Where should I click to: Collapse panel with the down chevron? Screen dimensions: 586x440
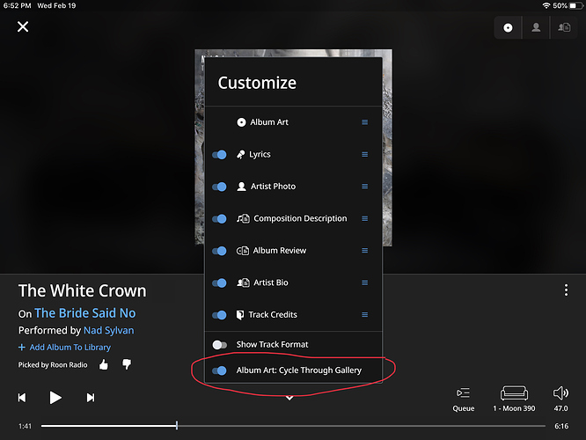[x=289, y=398]
